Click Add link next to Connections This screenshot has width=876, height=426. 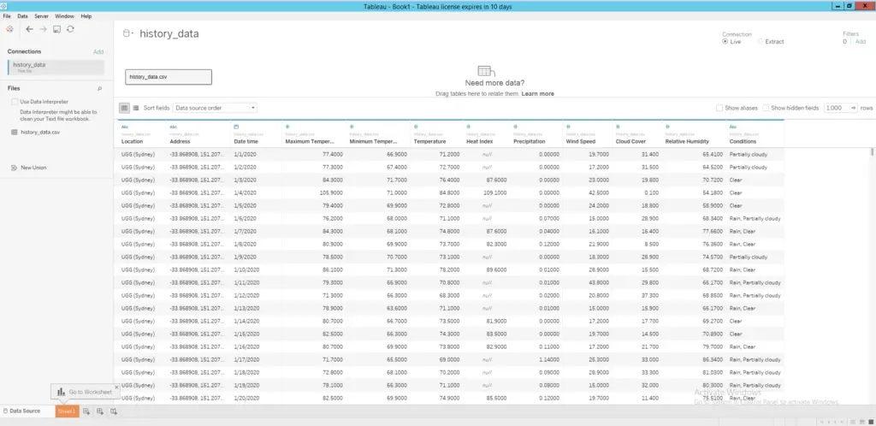(98, 52)
